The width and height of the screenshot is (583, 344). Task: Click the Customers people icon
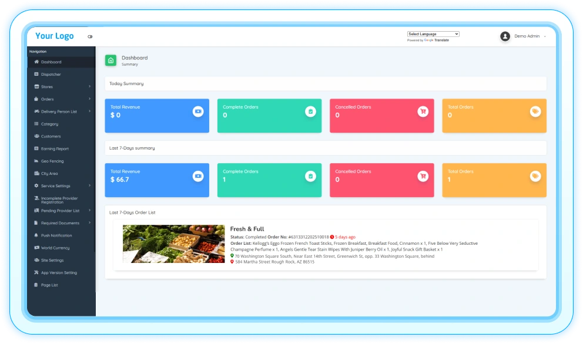pos(36,136)
